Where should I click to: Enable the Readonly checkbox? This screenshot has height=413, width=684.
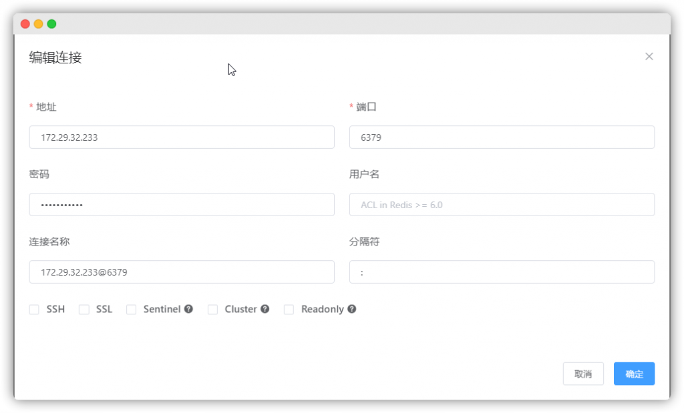289,310
